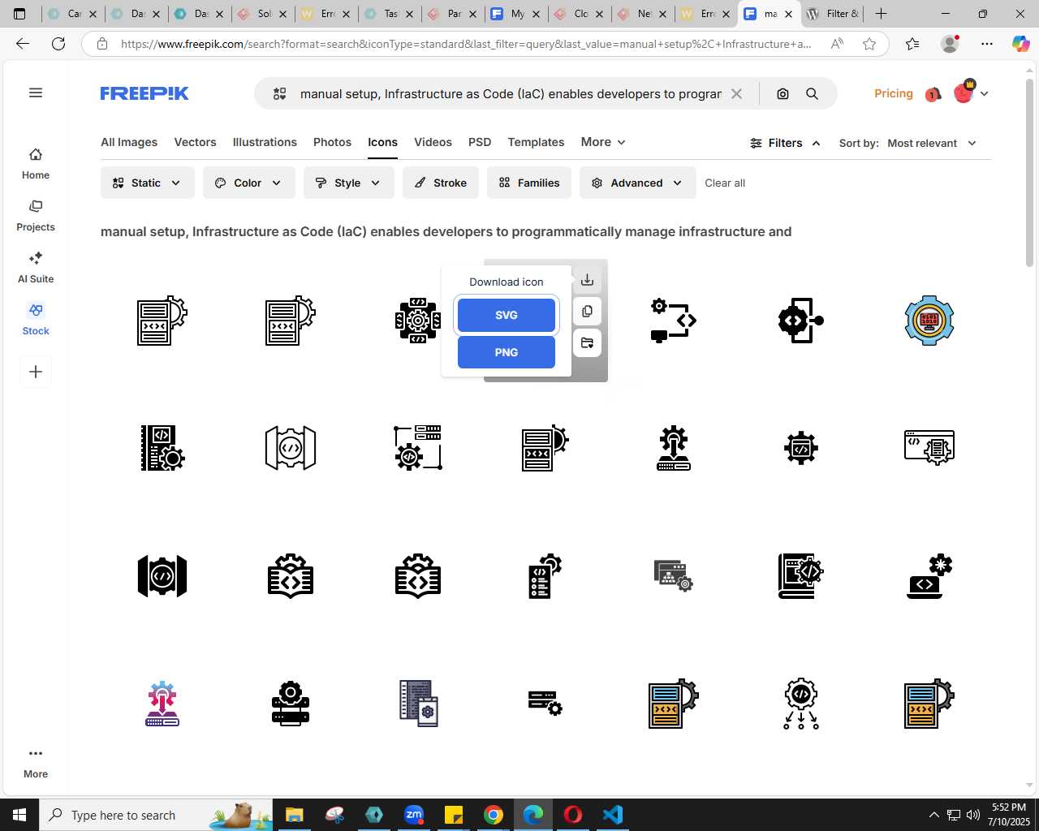Switch to the Vectors tab
Viewport: 1039px width, 831px height.
(196, 142)
